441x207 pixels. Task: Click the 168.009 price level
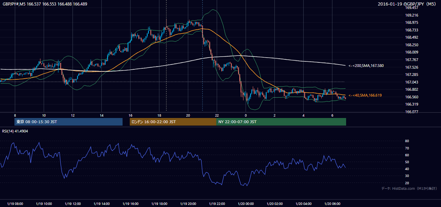[x=412, y=52]
